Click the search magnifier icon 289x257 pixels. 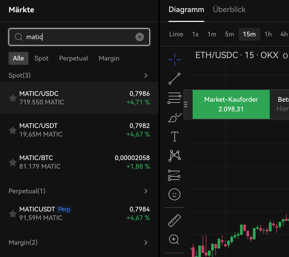point(19,37)
